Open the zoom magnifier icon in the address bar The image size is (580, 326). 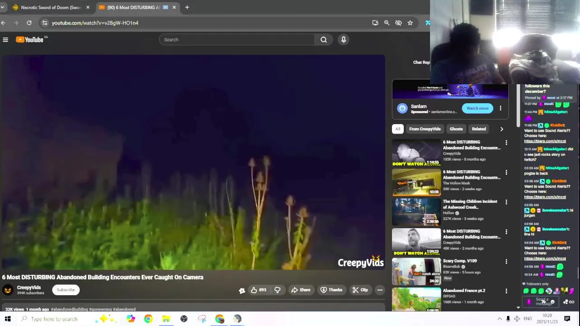[x=387, y=23]
